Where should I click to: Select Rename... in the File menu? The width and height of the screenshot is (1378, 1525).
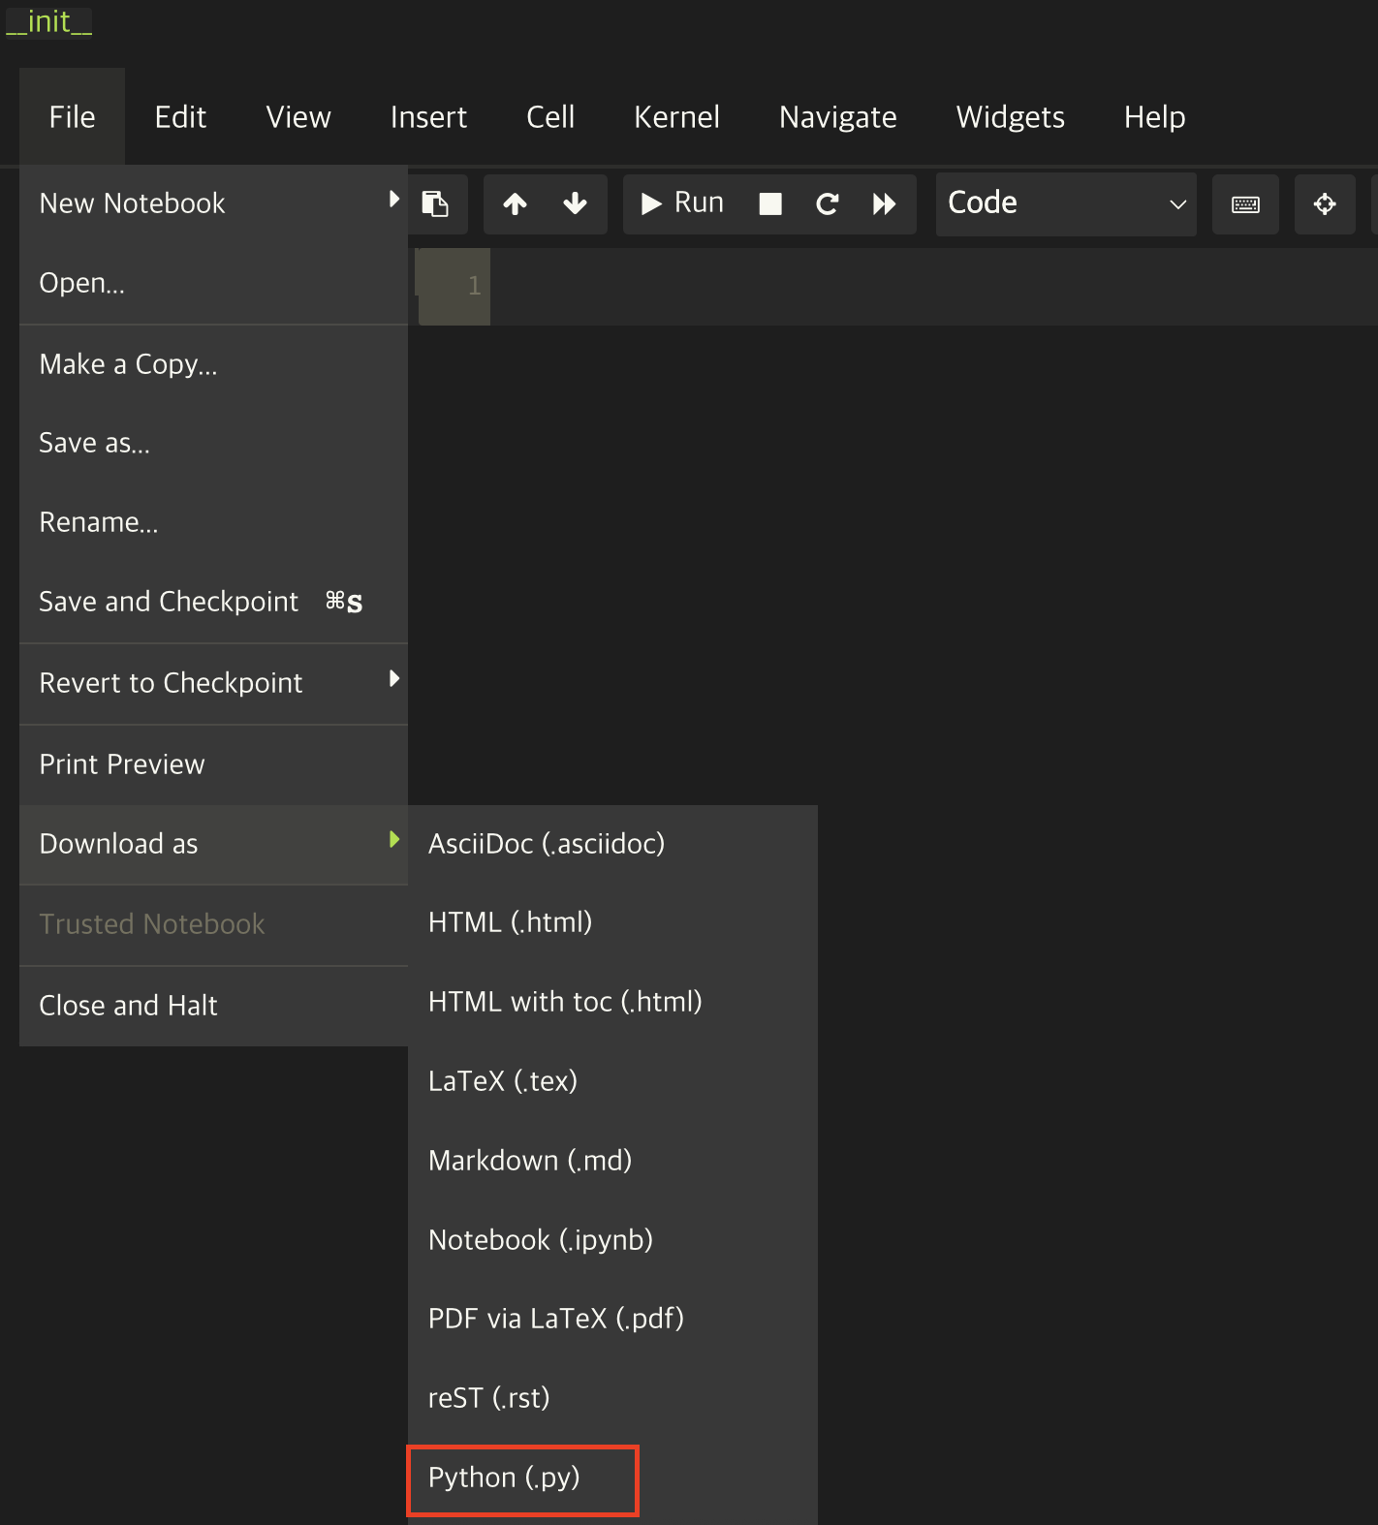pos(213,522)
